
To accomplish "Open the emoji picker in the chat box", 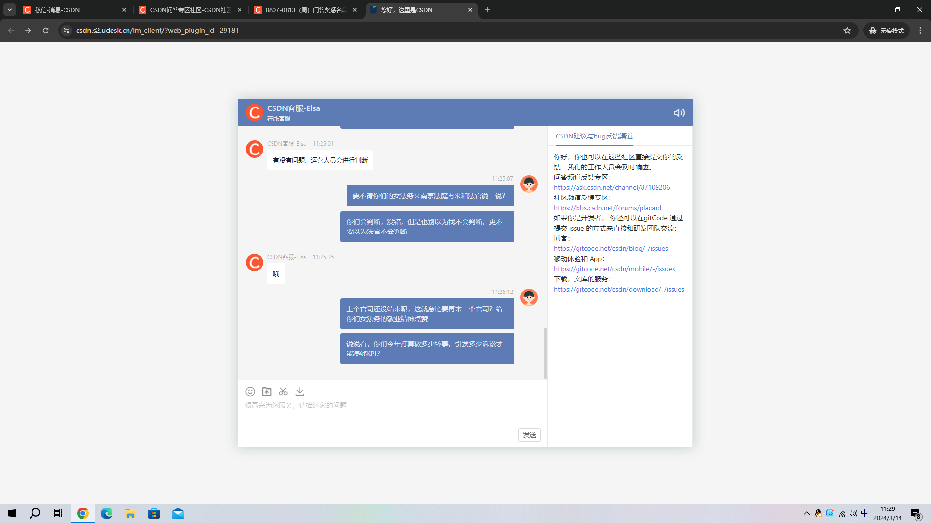I will click(250, 391).
